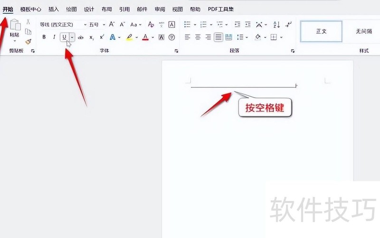Apply a multilevel list

coord(220,24)
